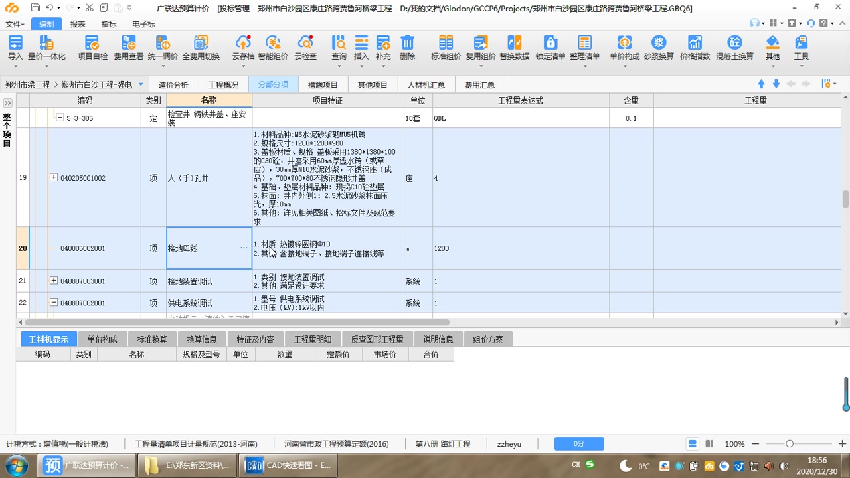Open the 文件 menu dropdown
The height and width of the screenshot is (478, 850).
pos(15,24)
